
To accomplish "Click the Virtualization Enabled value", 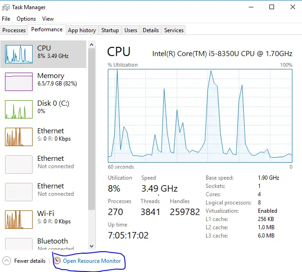I will (x=268, y=211).
